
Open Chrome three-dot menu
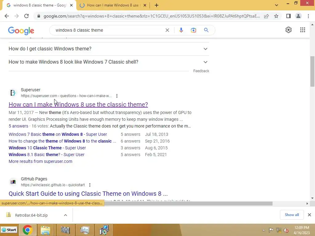pyautogui.click(x=308, y=16)
